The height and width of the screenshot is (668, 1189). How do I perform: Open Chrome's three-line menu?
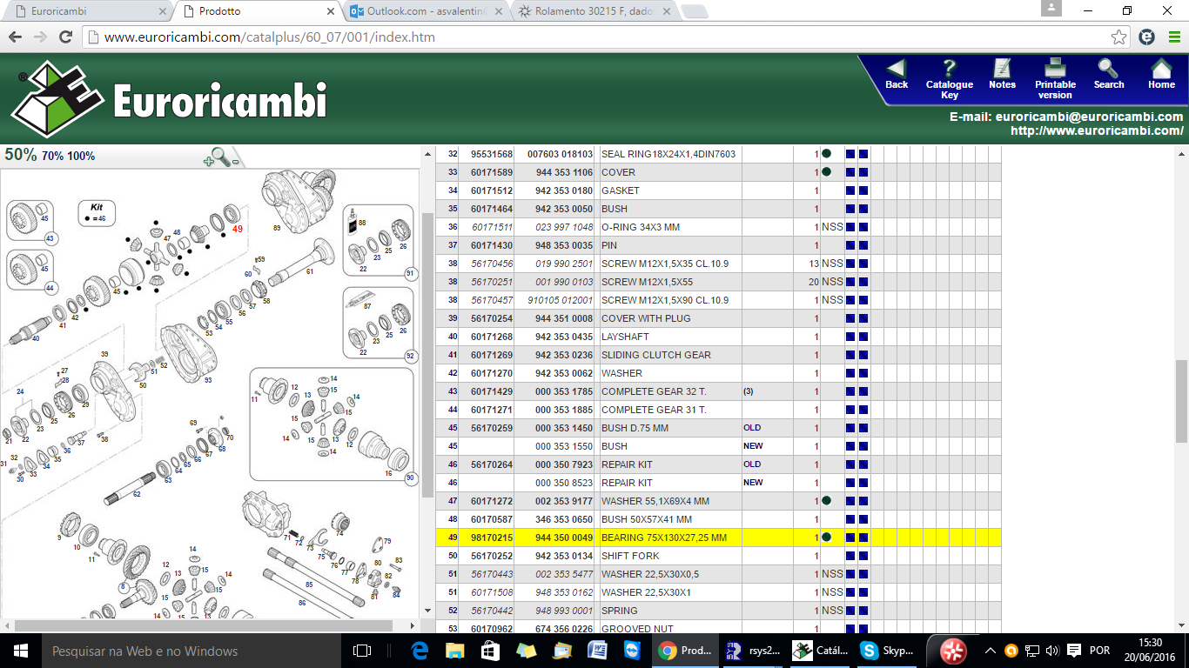pyautogui.click(x=1172, y=37)
